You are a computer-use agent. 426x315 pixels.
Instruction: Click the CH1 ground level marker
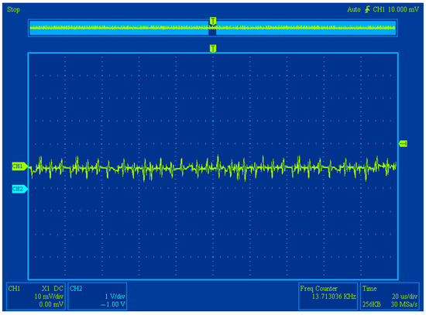tap(19, 166)
